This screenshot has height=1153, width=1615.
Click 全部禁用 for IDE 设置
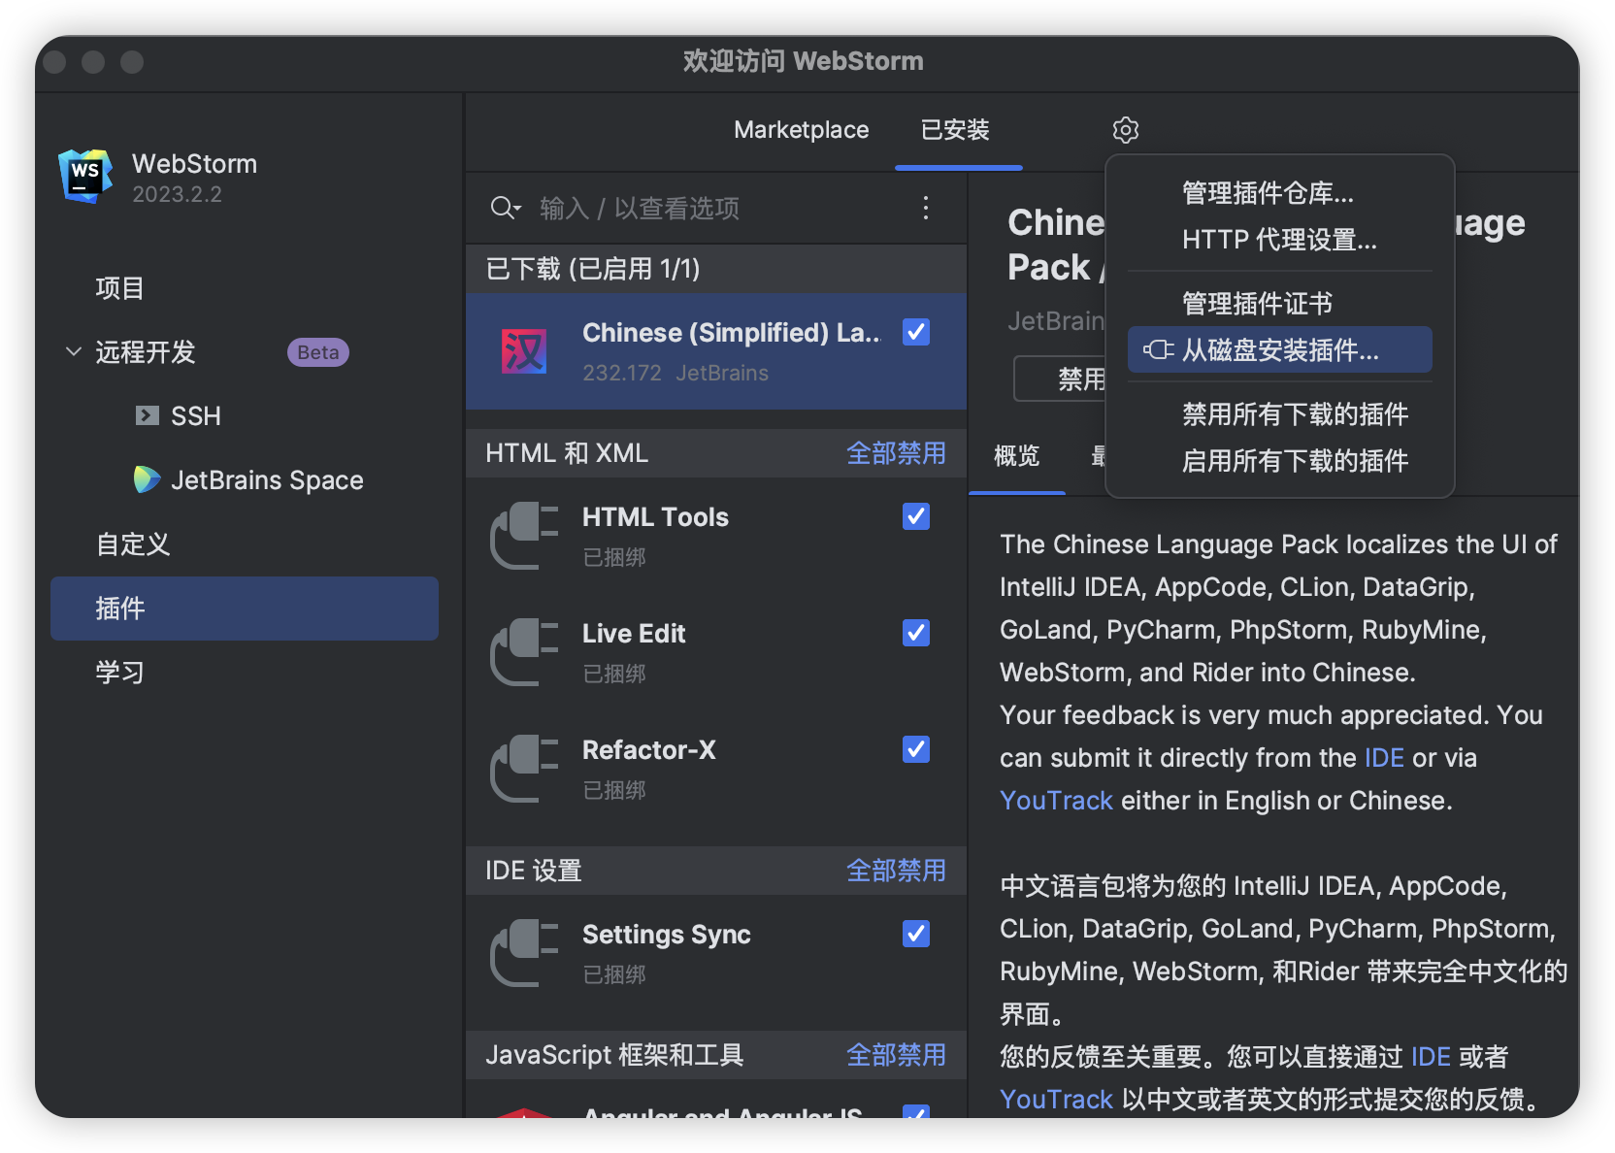click(x=896, y=871)
